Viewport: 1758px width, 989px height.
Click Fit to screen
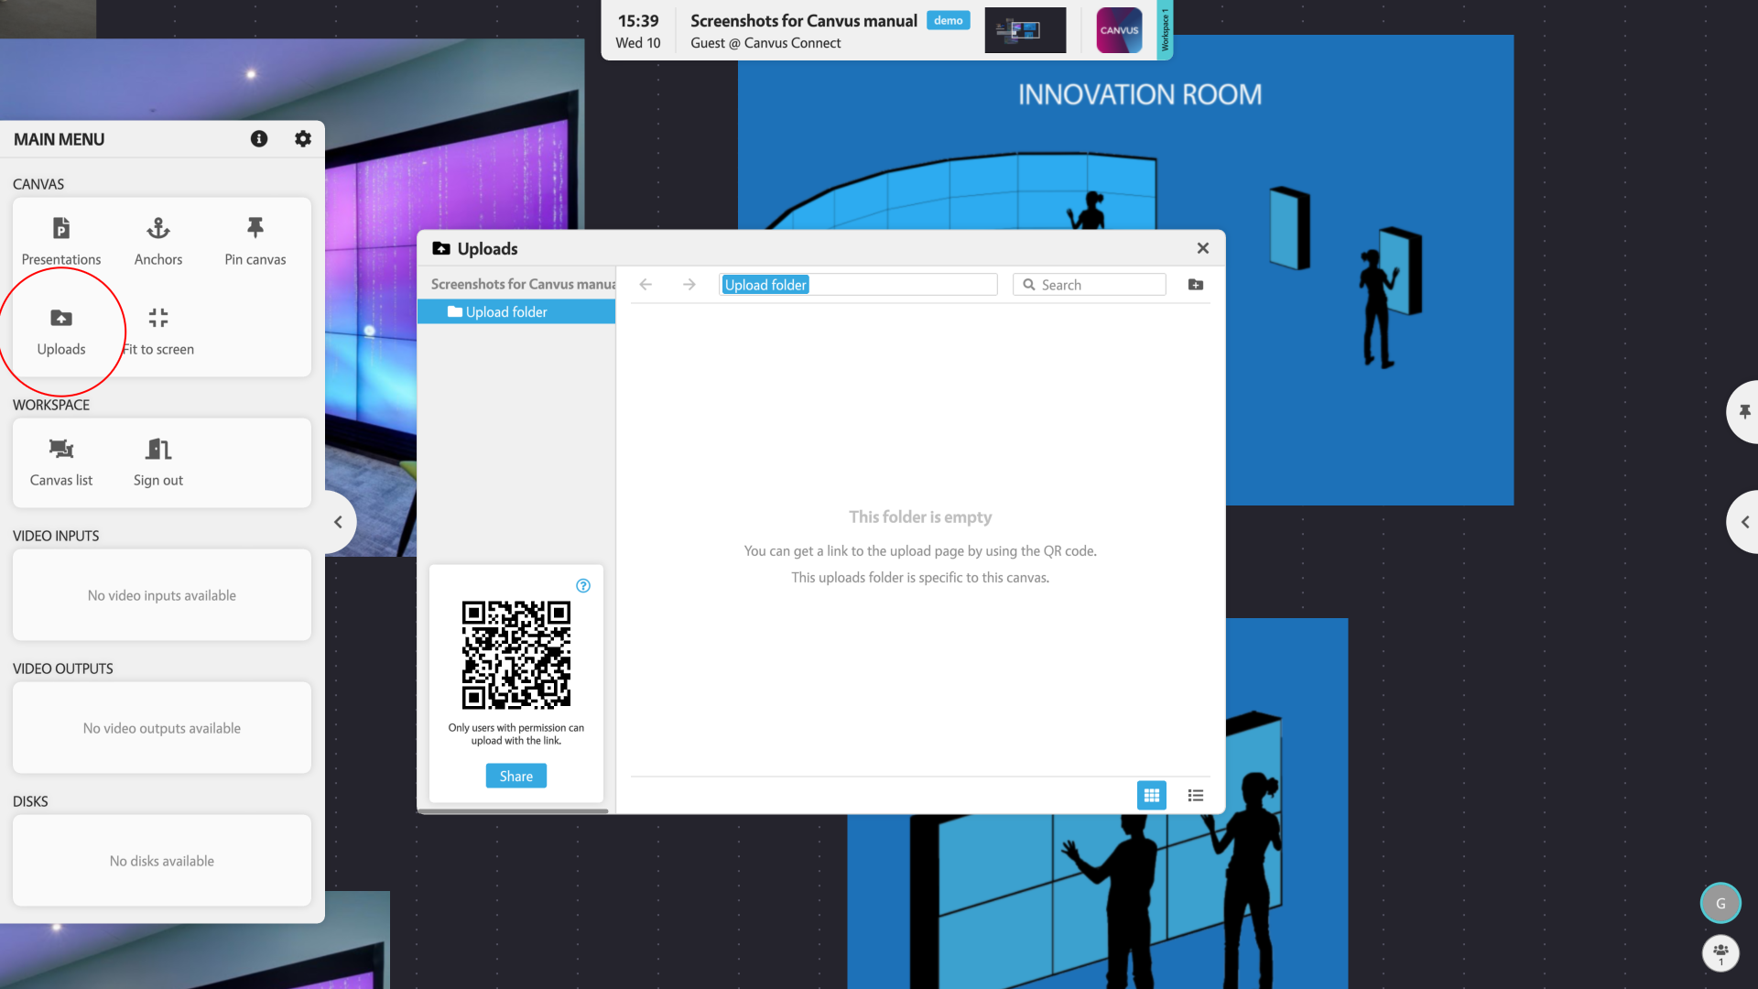157,330
